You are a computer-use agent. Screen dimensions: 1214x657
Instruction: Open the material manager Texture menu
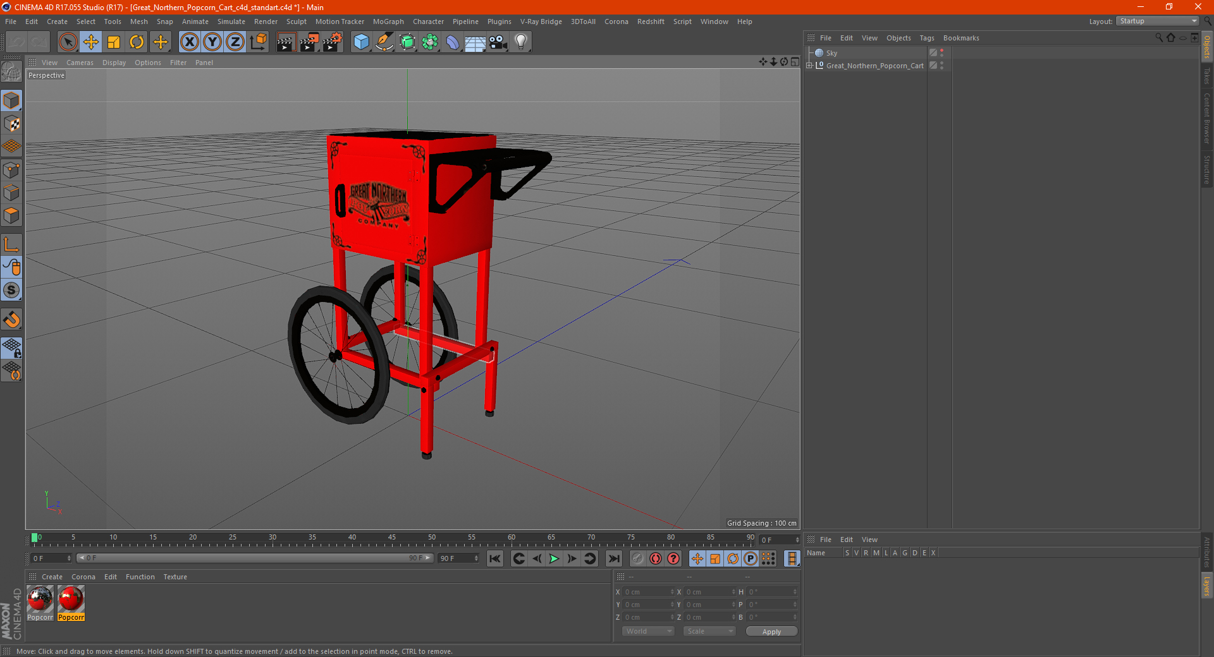click(175, 577)
